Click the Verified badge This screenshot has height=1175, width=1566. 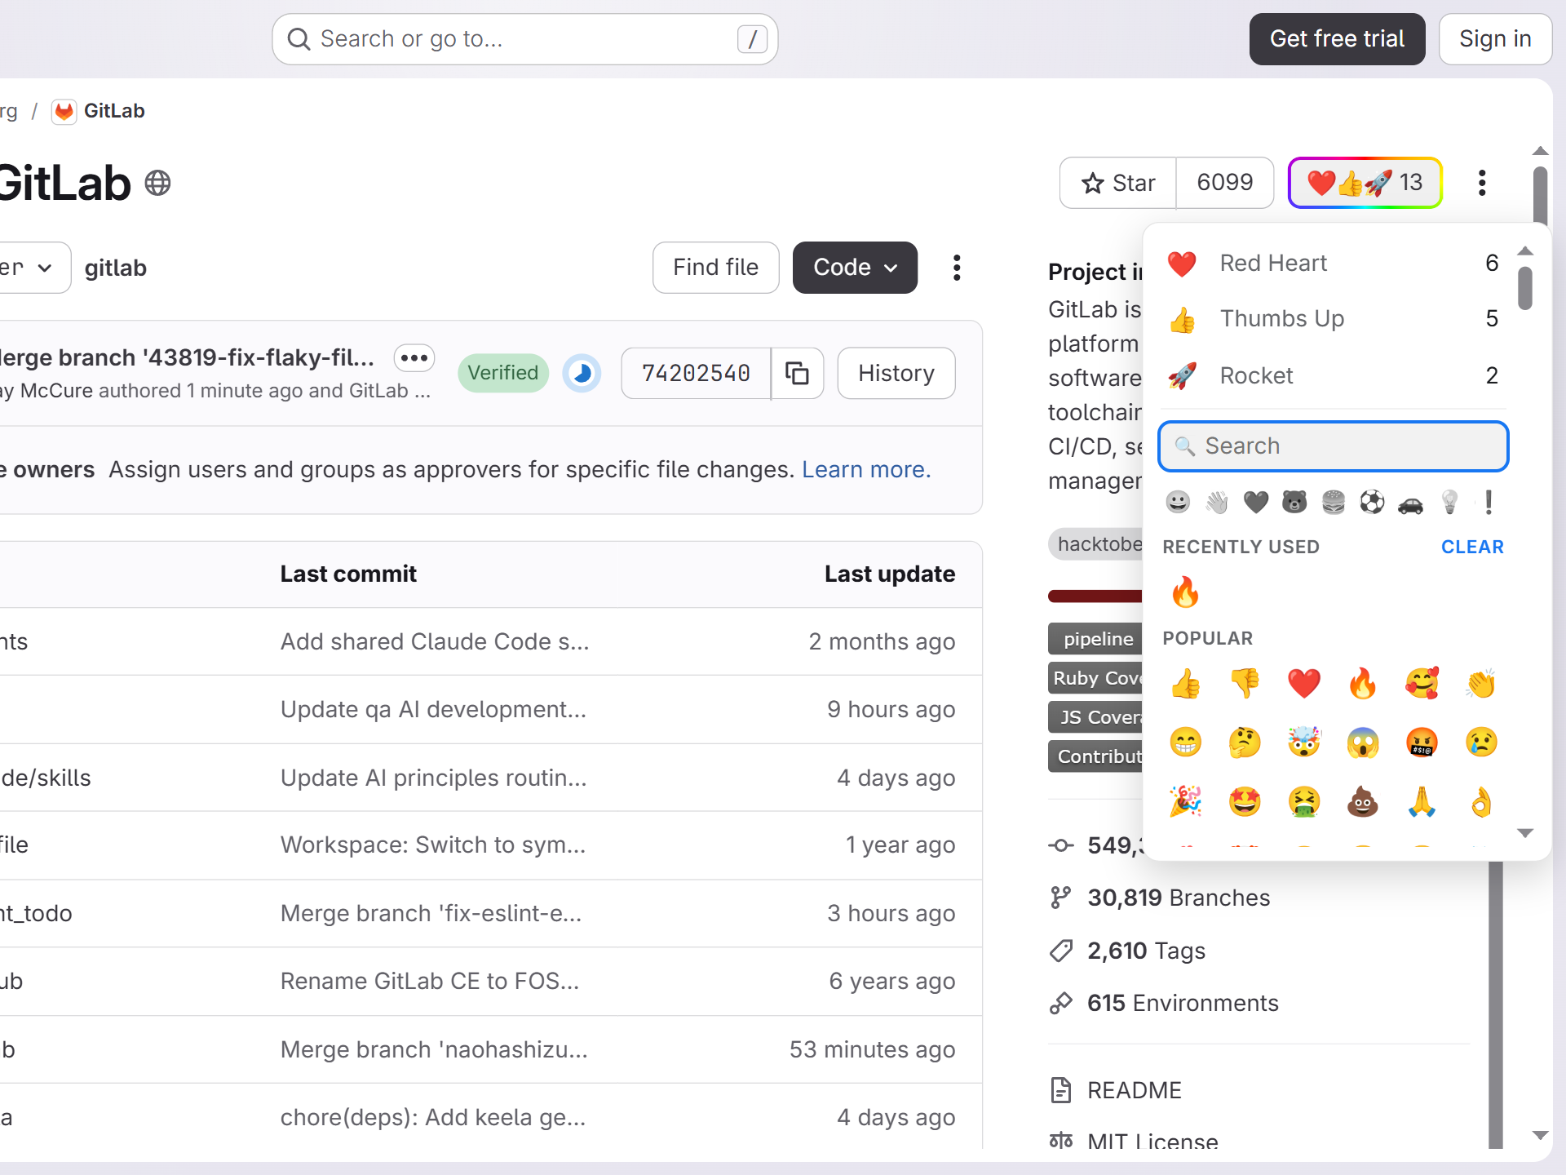502,373
